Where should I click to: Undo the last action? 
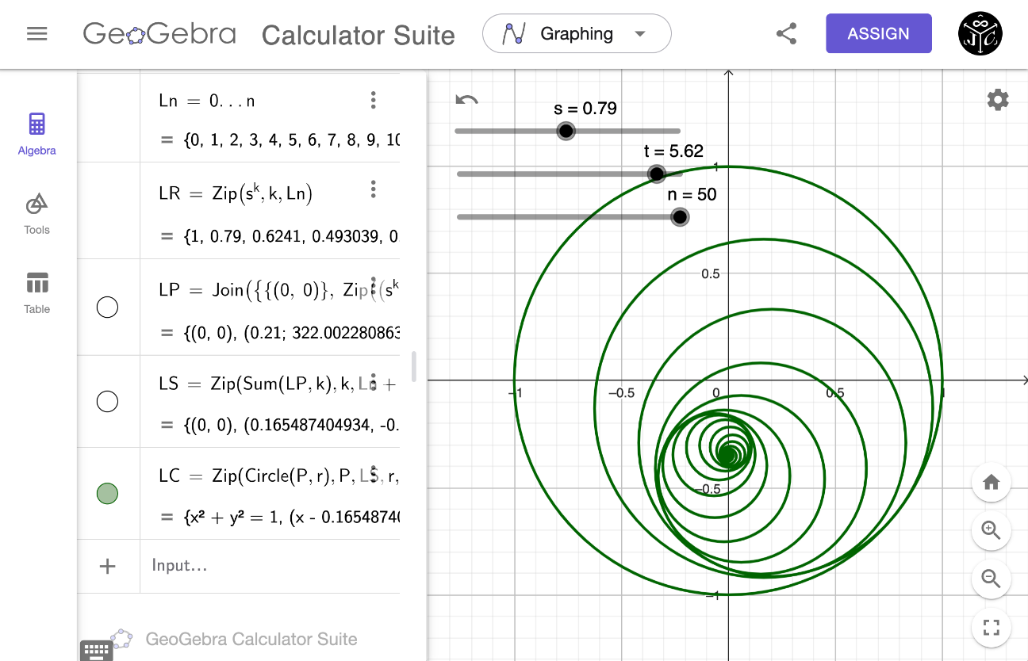tap(467, 100)
